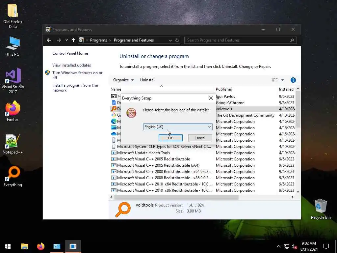
Task: Open the view options dropdown arrow
Action: point(282,80)
